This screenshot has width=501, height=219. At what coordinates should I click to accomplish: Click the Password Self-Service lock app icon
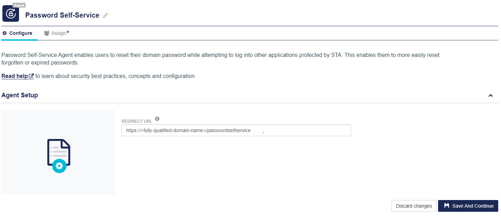point(11,14)
